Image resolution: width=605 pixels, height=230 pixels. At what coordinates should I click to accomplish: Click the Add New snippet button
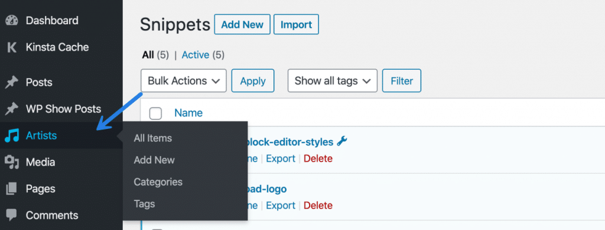pos(242,25)
